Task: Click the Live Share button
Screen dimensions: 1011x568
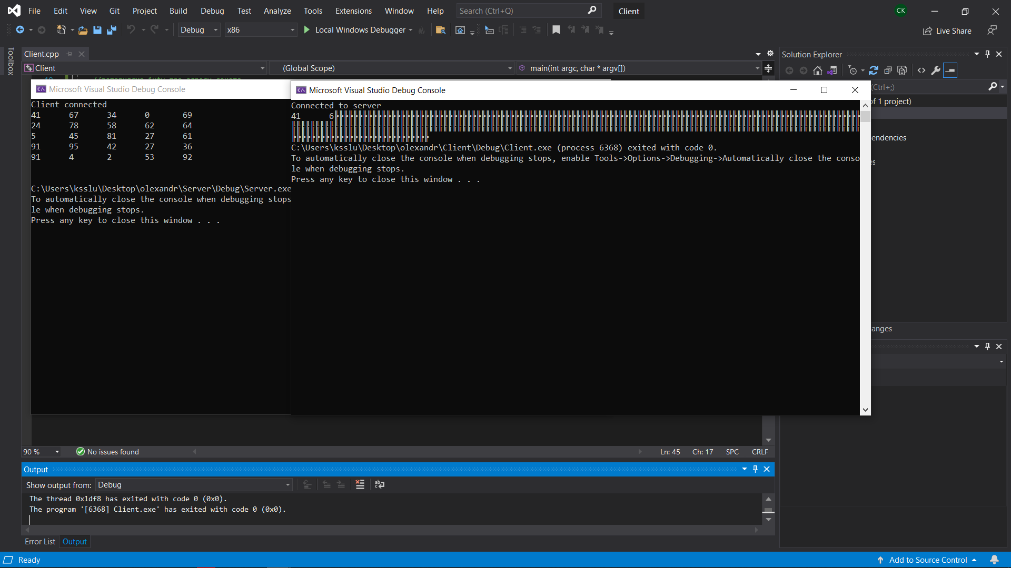Action: [x=947, y=31]
